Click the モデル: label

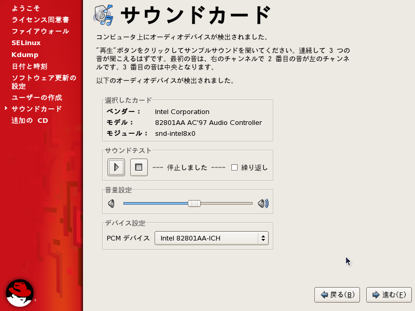[x=120, y=122]
